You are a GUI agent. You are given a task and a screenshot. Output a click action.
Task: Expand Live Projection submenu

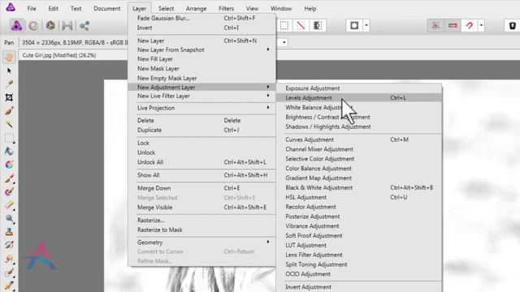(268, 107)
